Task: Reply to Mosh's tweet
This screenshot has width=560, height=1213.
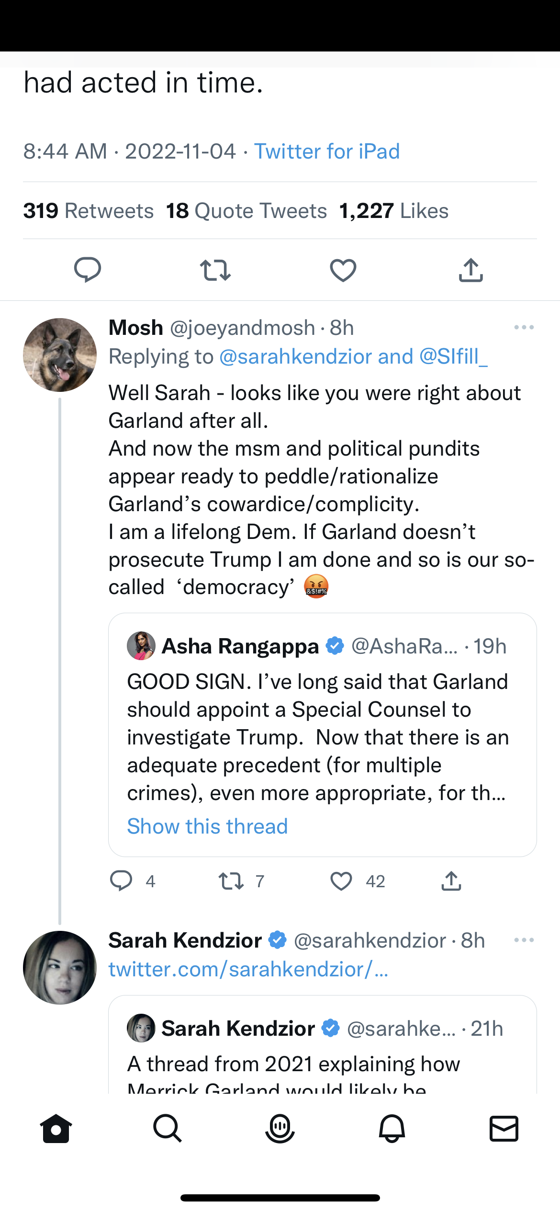Action: (x=121, y=881)
